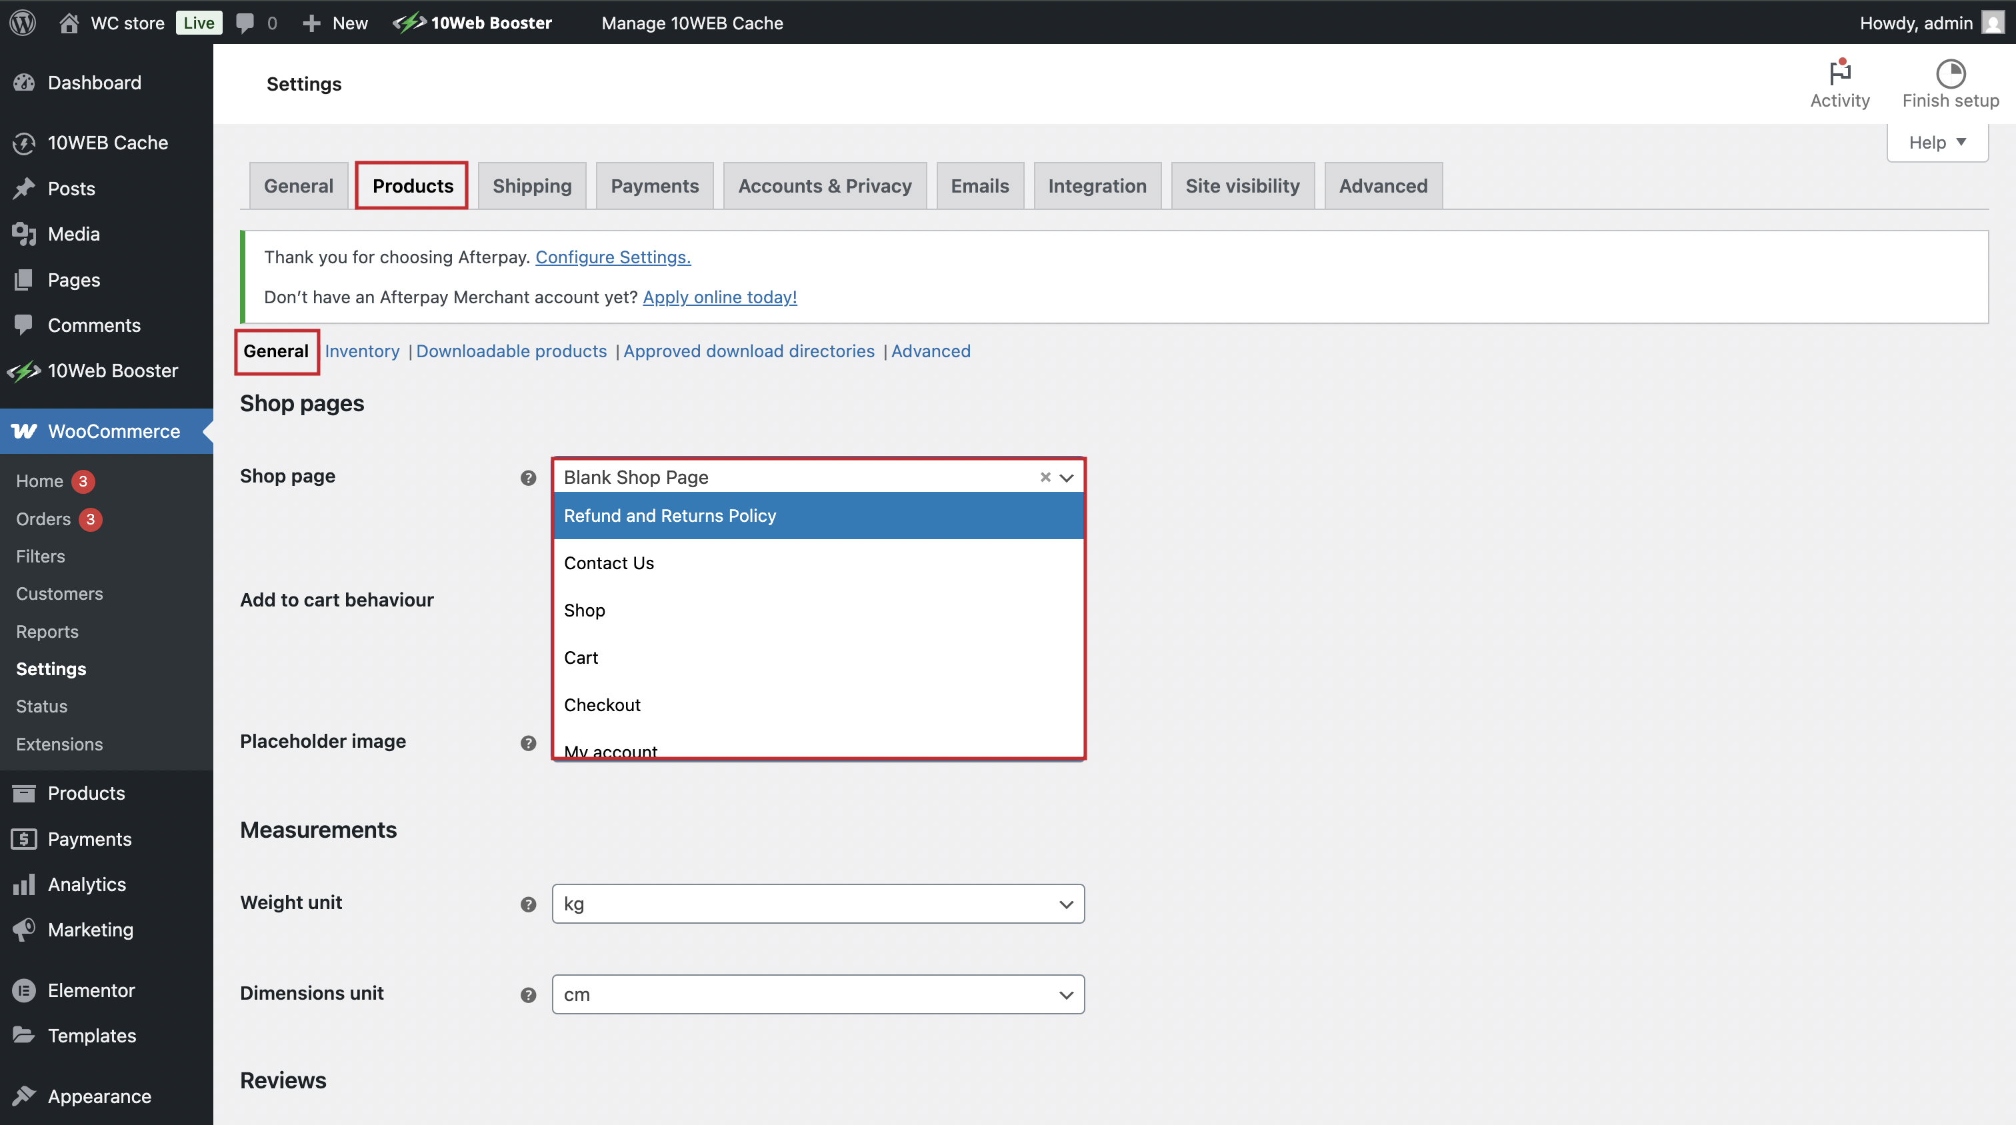This screenshot has height=1125, width=2016.
Task: Switch to the Site visibility tab
Action: click(x=1242, y=186)
